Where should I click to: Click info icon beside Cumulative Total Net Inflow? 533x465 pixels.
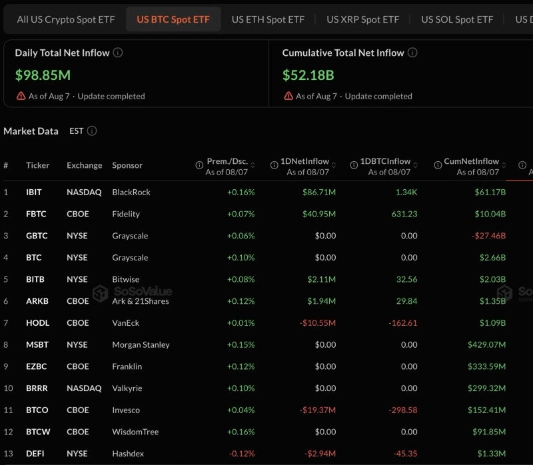click(x=412, y=53)
